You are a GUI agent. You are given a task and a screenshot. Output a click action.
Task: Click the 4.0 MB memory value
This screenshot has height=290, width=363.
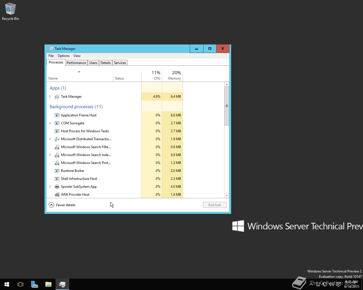click(x=176, y=187)
